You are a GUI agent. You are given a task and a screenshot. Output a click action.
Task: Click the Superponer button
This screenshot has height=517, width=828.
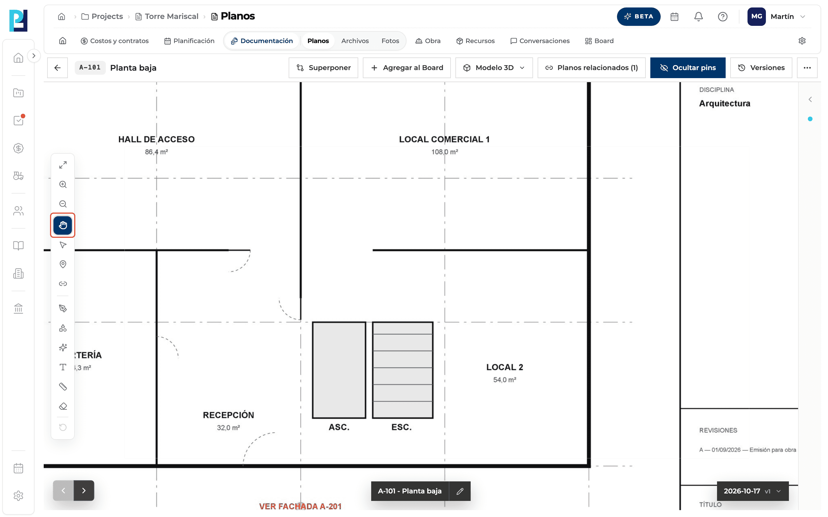[323, 68]
